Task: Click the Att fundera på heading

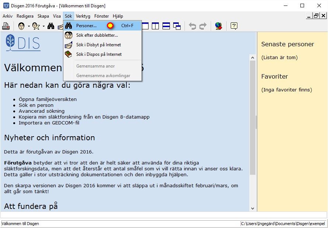Action: pyautogui.click(x=31, y=206)
